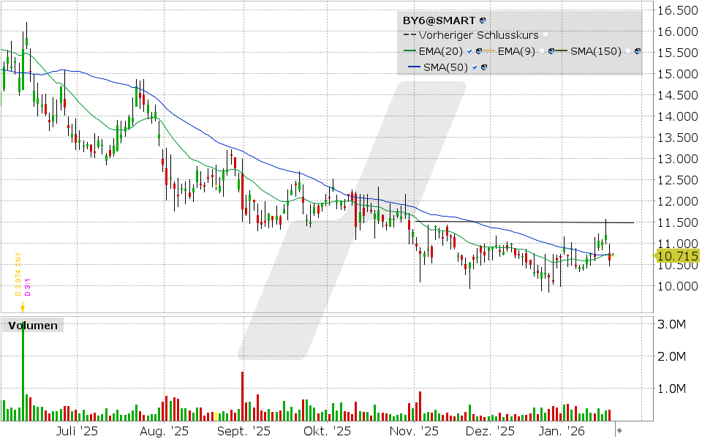The height and width of the screenshot is (439, 702).
Task: Open the SMA(50) indicator settings icon
Action: point(484,66)
